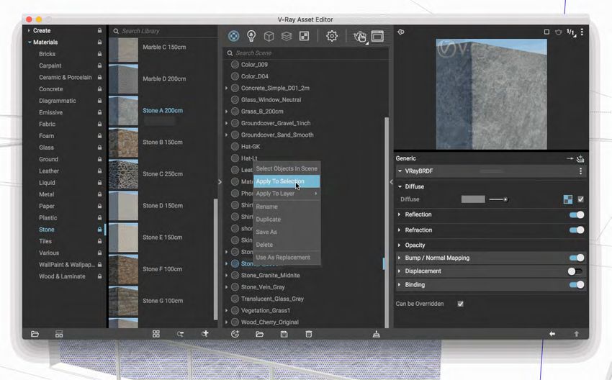Click the Diffuse intensity slider
612x380 pixels.
[498, 199]
